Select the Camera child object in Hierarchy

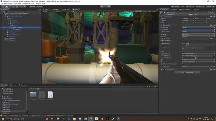point(17,29)
